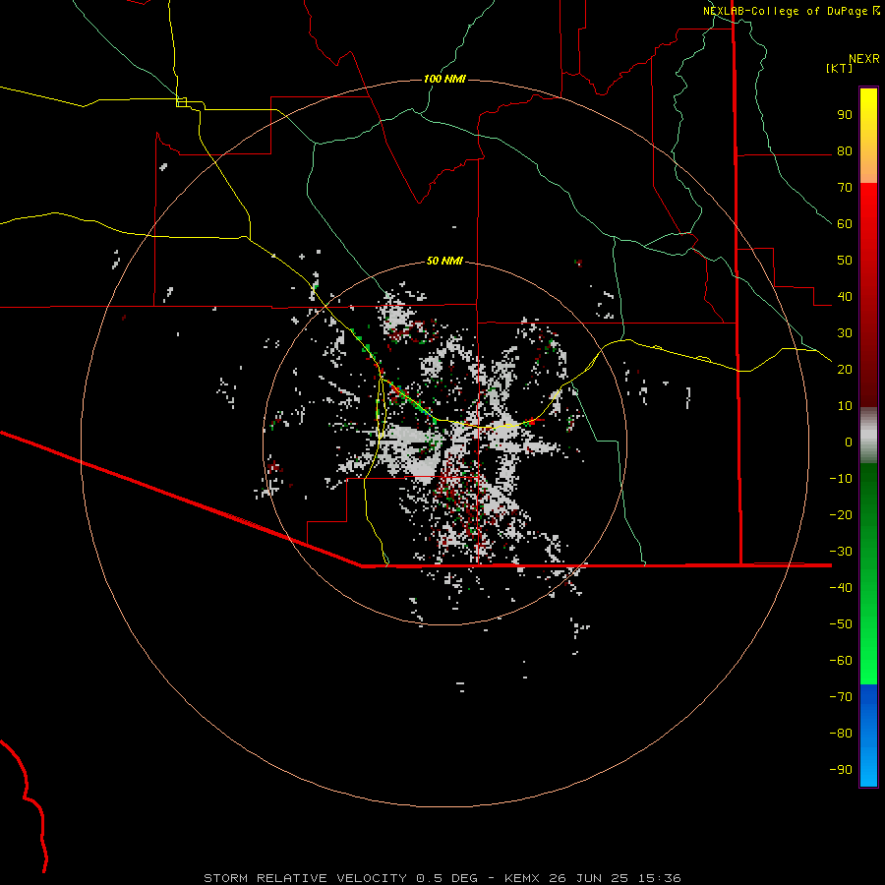Image resolution: width=885 pixels, height=885 pixels.
Task: Click the "-60" value on the velocity scale
Action: (841, 661)
